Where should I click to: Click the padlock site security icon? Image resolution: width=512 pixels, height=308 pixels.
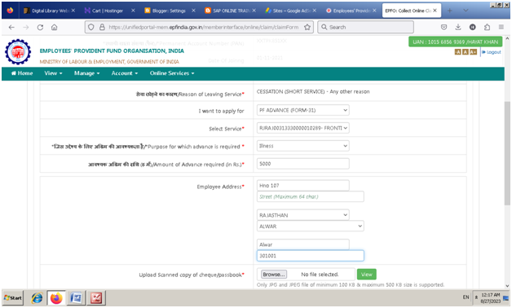pos(102,27)
